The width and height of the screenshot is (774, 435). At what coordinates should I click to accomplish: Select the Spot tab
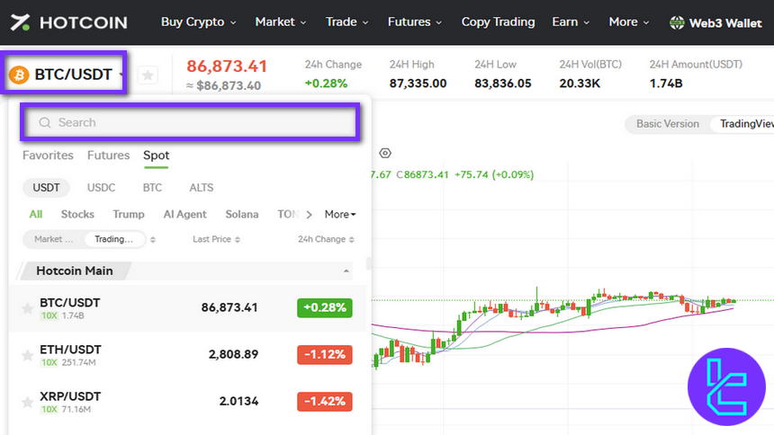click(x=156, y=155)
